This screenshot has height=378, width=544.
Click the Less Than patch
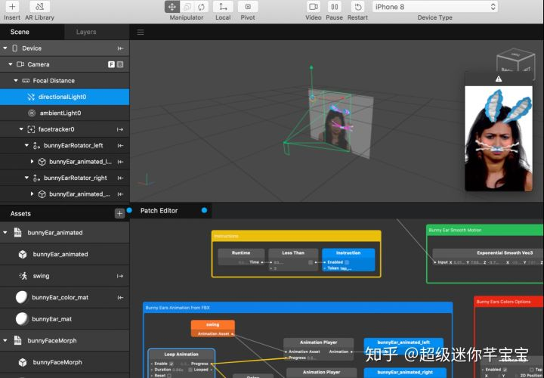point(293,259)
